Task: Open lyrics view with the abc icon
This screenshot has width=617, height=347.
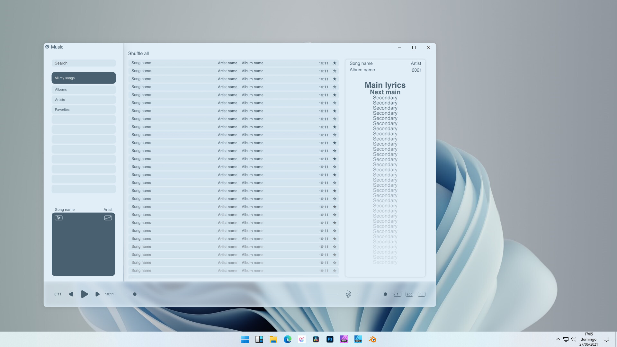Action: click(x=409, y=294)
